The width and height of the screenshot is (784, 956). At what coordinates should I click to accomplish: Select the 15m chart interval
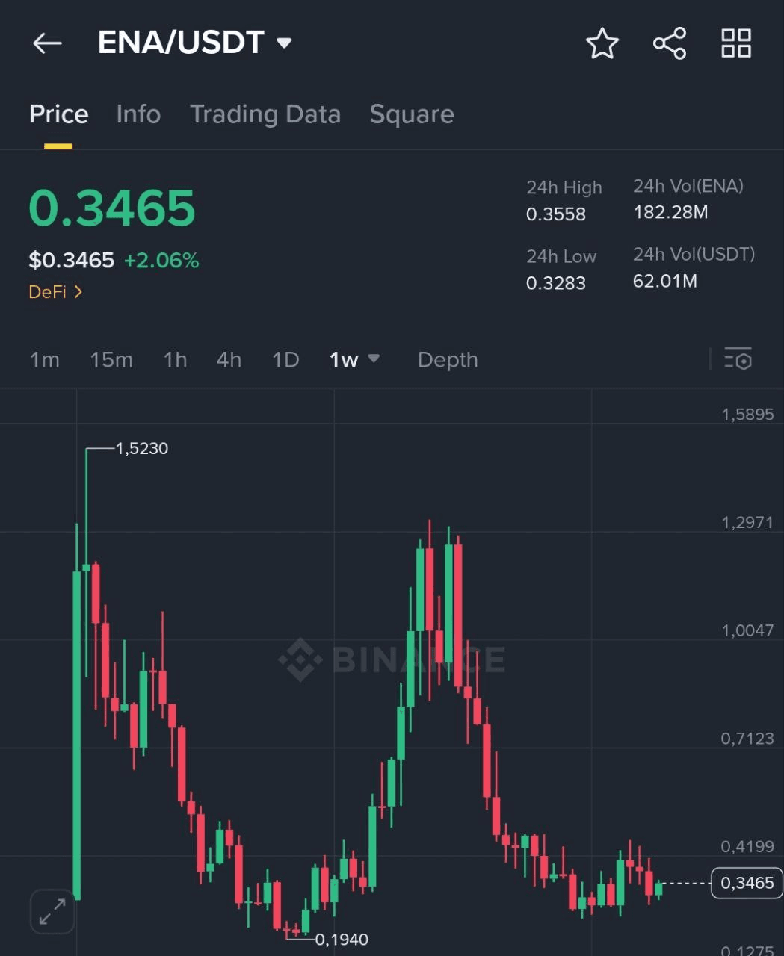point(111,360)
